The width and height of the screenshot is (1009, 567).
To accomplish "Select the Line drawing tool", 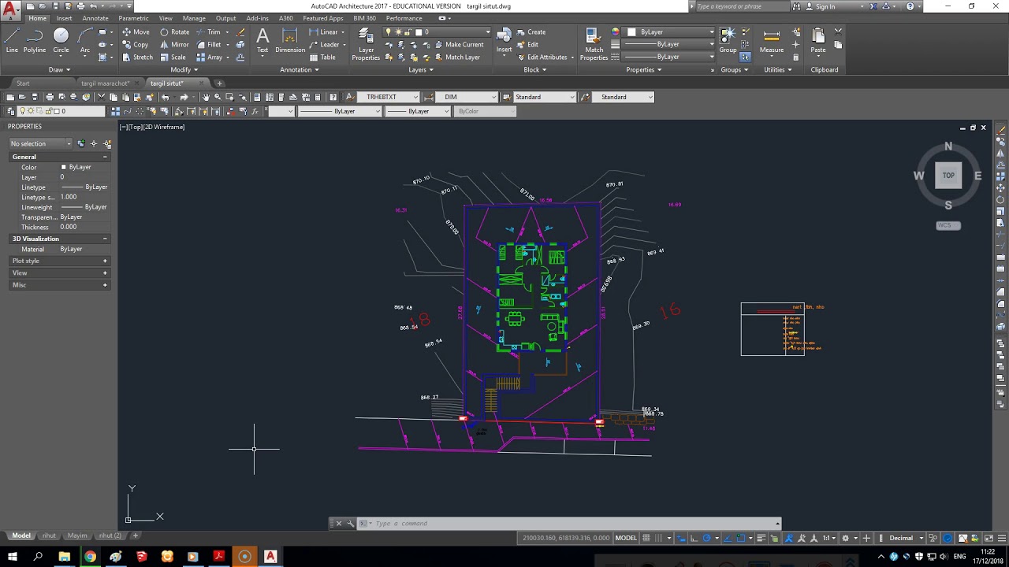I will click(x=12, y=40).
